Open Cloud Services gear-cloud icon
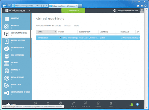This screenshot has width=149, height=110. [7, 49]
